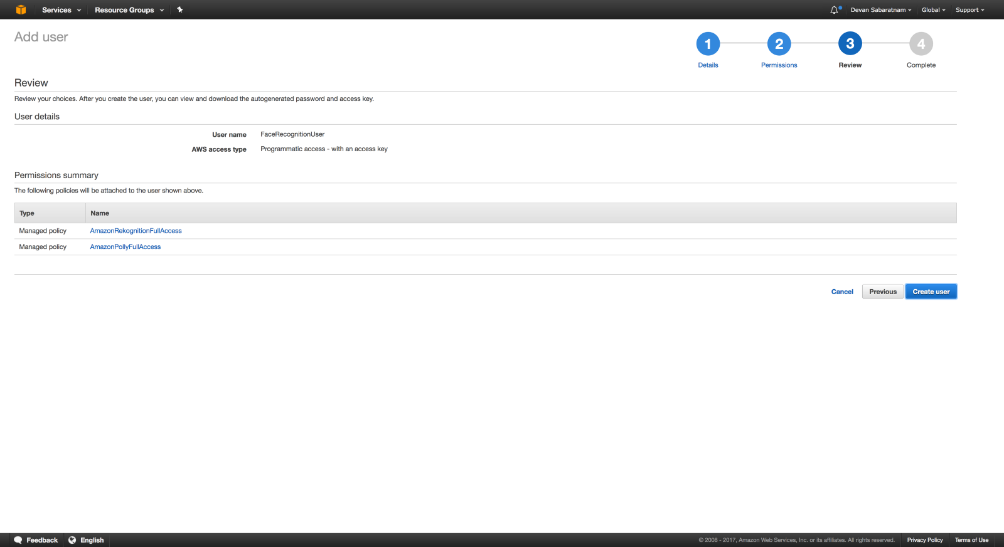Image resolution: width=1004 pixels, height=547 pixels.
Task: Click the Review step label
Action: point(850,65)
